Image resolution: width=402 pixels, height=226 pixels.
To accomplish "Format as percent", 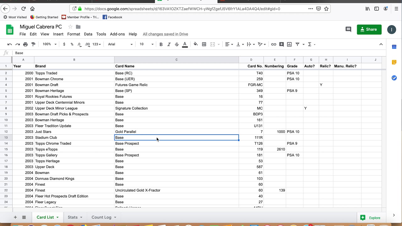I will [72, 44].
